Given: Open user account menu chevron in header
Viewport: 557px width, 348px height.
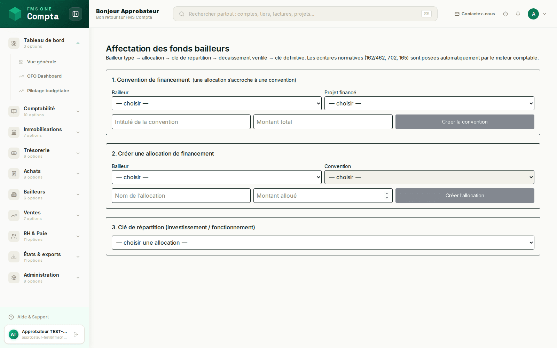Looking at the screenshot, I should tap(544, 14).
